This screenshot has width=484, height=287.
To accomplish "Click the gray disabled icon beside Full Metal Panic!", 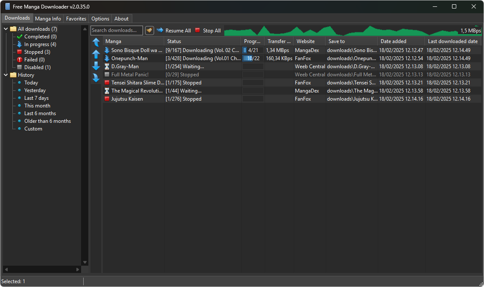I will [x=107, y=74].
